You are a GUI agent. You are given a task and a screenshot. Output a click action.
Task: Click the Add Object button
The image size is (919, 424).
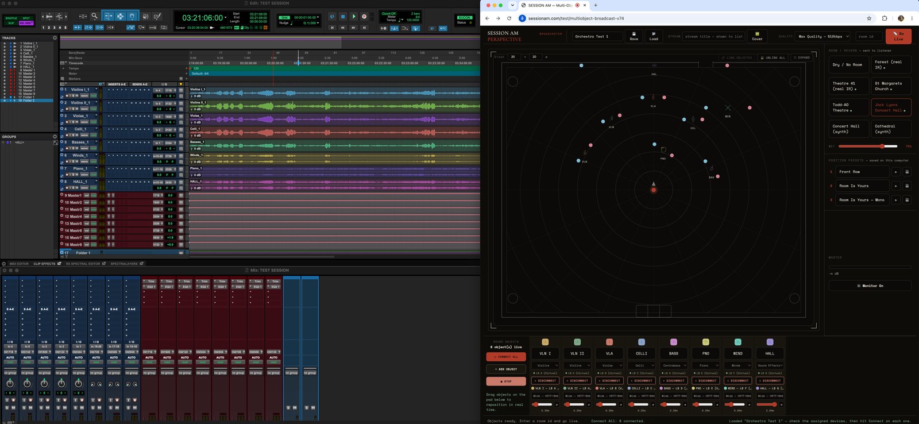pos(506,369)
